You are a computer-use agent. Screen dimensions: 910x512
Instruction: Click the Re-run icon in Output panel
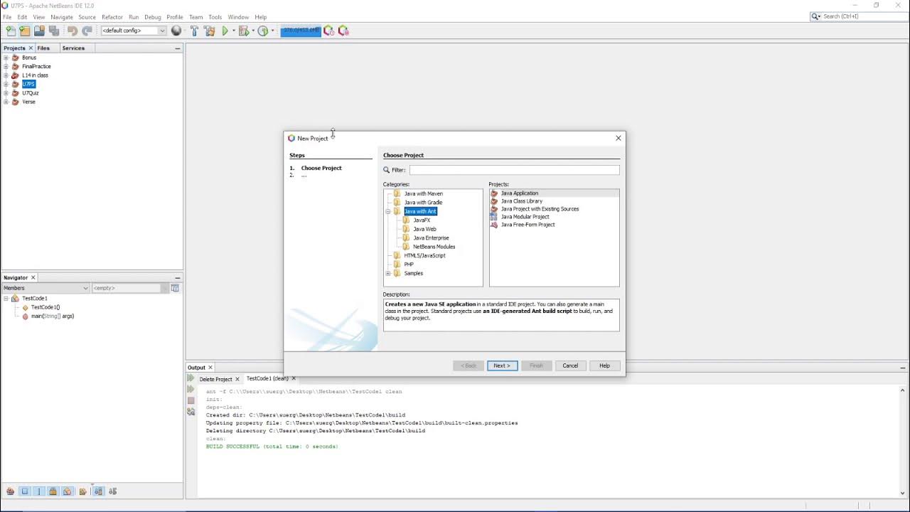coord(191,379)
